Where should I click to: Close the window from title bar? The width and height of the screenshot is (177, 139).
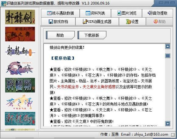pos(173,3)
